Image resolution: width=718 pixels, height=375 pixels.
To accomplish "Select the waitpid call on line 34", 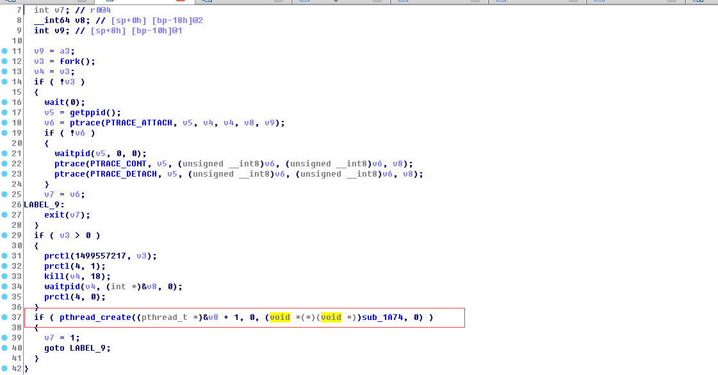I will pyautogui.click(x=60, y=287).
